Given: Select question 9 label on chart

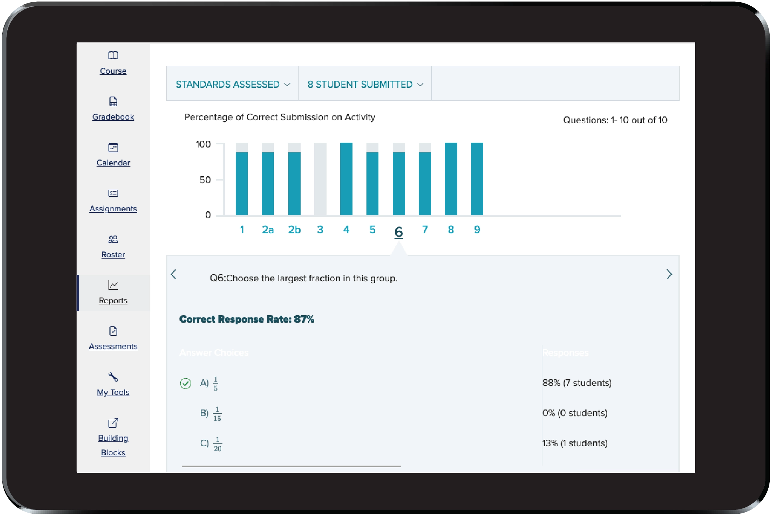Looking at the screenshot, I should pos(477,230).
